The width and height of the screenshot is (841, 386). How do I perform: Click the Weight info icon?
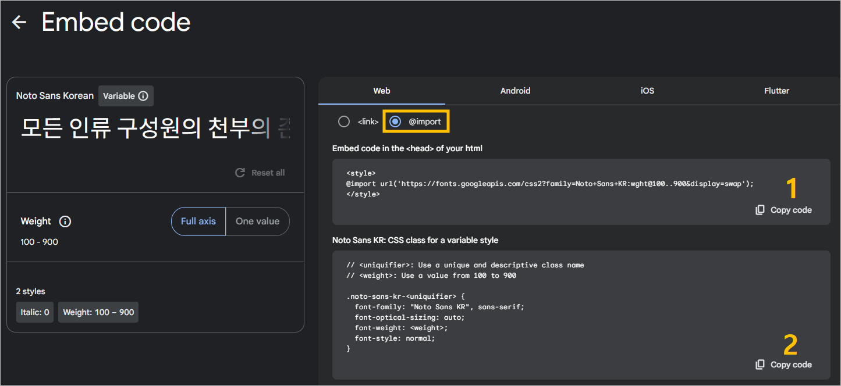point(65,221)
